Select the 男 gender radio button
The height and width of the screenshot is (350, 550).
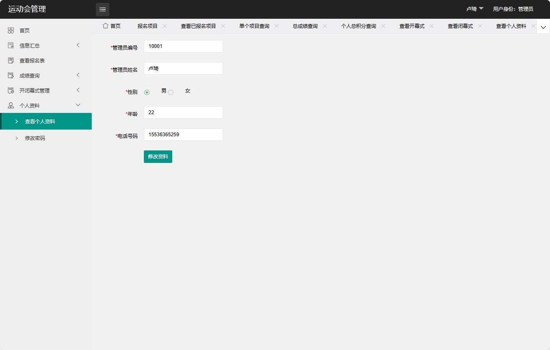(x=146, y=92)
